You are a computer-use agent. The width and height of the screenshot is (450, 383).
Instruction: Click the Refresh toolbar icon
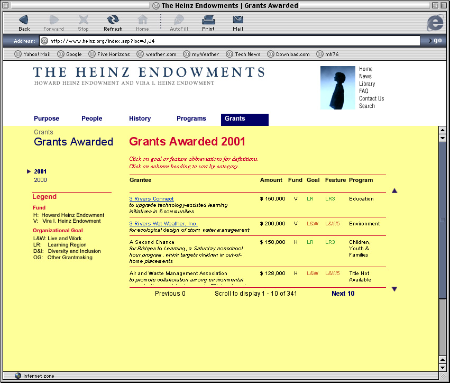[113, 20]
